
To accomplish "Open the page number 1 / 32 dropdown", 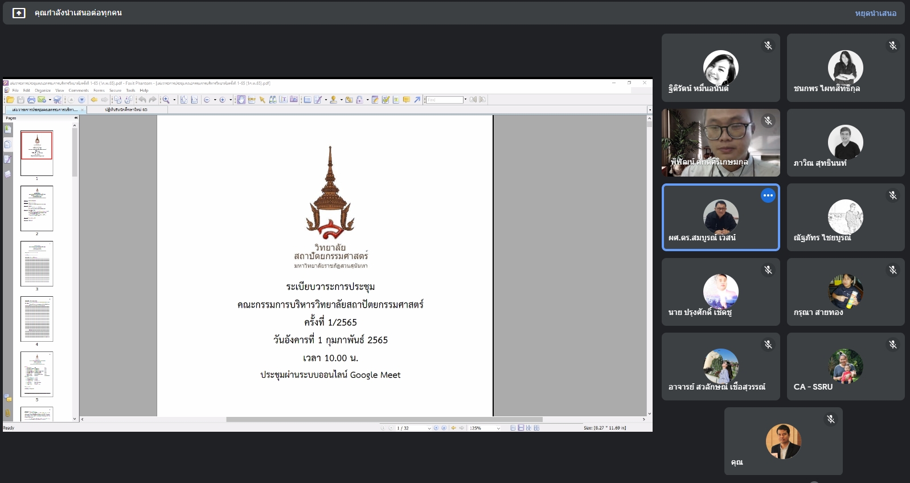I will pos(429,428).
